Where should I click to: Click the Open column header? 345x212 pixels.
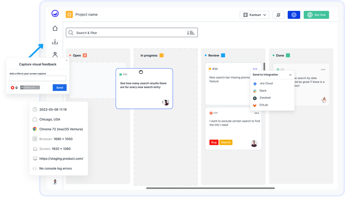click(x=77, y=55)
